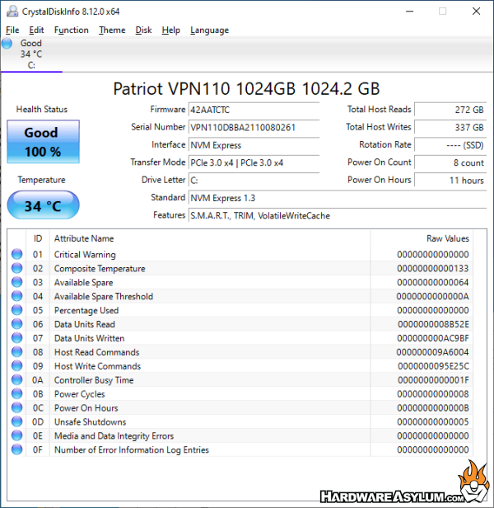Click the Rotation Rate value ---- (SSD)

pos(450,145)
